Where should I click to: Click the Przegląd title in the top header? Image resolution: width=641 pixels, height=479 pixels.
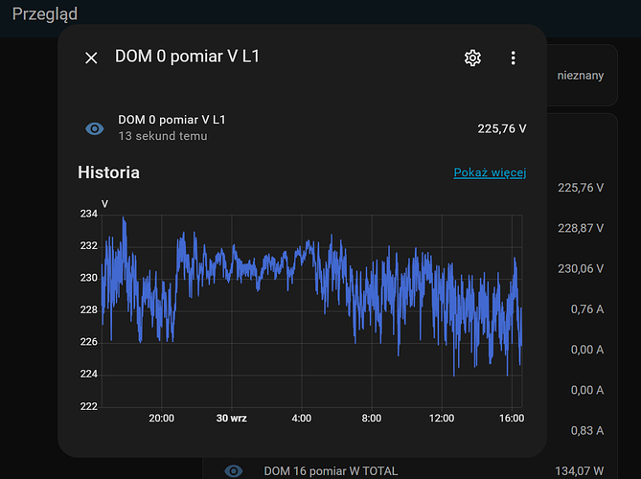[45, 14]
